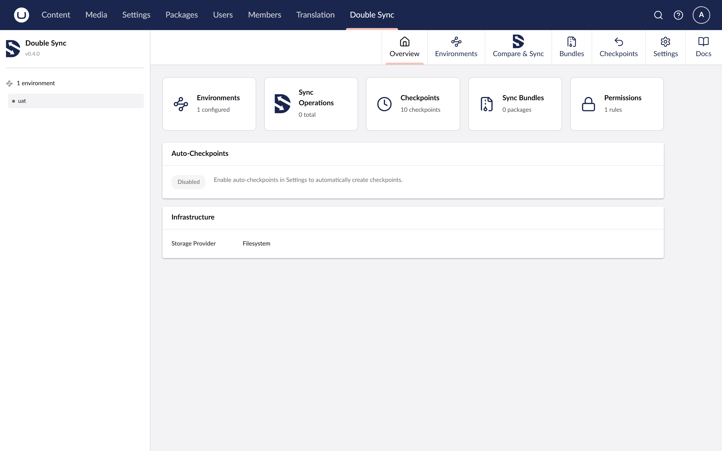Click the Sync Bundles card file icon
722x451 pixels.
(486, 104)
